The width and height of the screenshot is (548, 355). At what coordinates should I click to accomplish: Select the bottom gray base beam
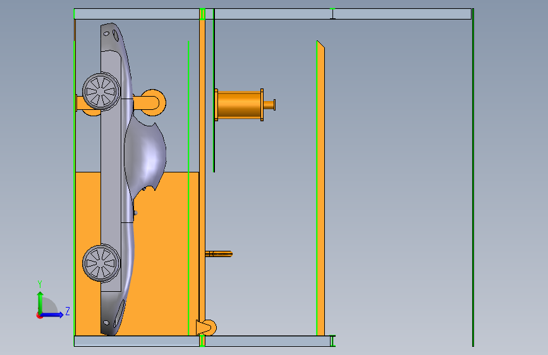(x=204, y=341)
